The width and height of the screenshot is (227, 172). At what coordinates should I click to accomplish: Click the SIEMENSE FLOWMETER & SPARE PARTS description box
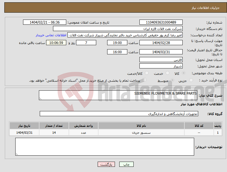[118, 95]
